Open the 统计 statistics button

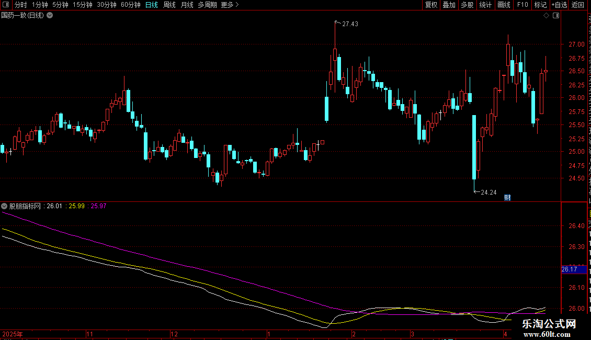485,5
